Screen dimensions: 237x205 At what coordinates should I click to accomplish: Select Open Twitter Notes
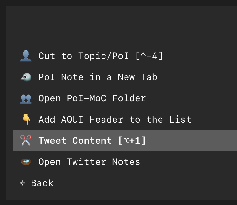89,162
